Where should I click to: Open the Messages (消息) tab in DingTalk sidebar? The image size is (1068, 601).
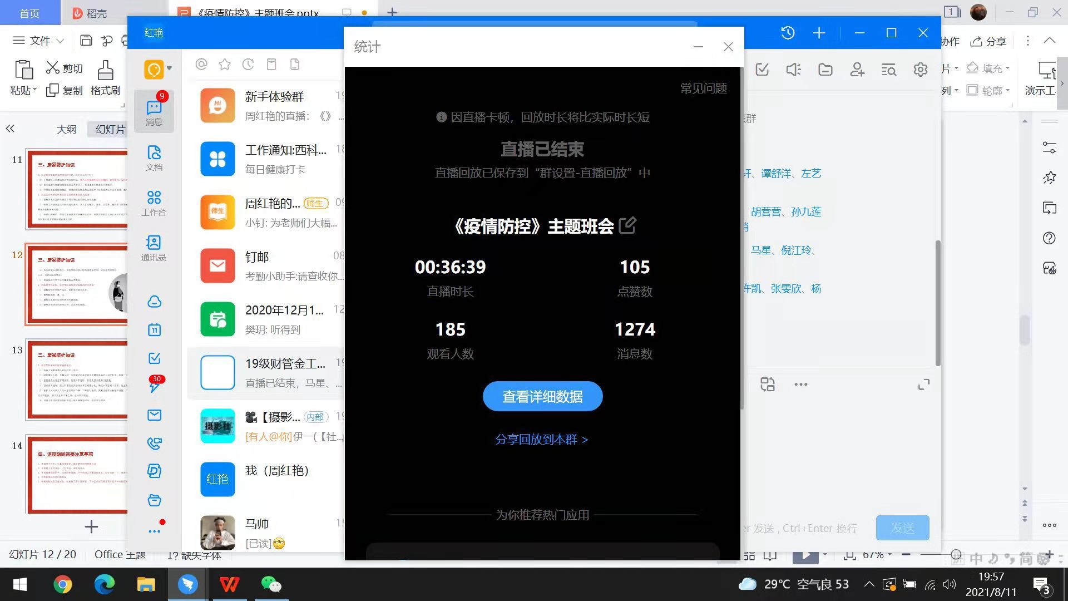coord(154,111)
